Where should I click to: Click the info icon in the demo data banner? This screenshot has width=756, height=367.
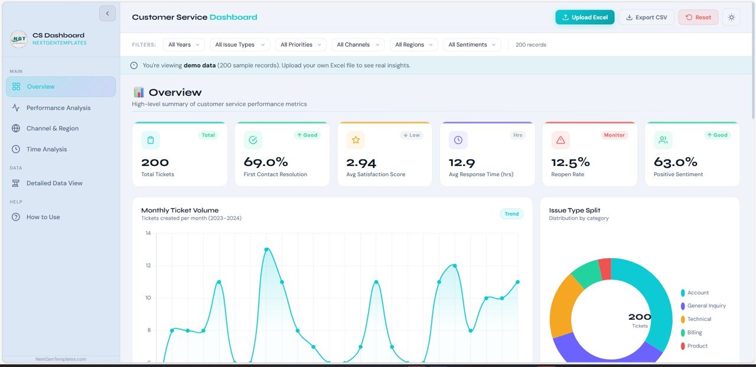[134, 65]
